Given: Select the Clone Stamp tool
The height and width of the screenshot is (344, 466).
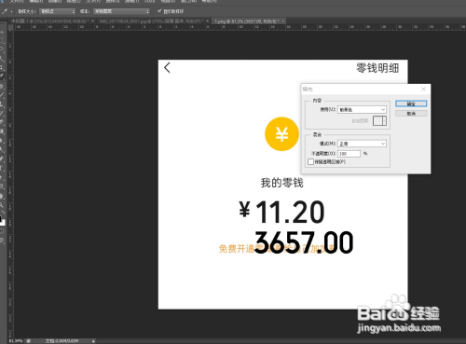Looking at the screenshot, I should coord(2,103).
